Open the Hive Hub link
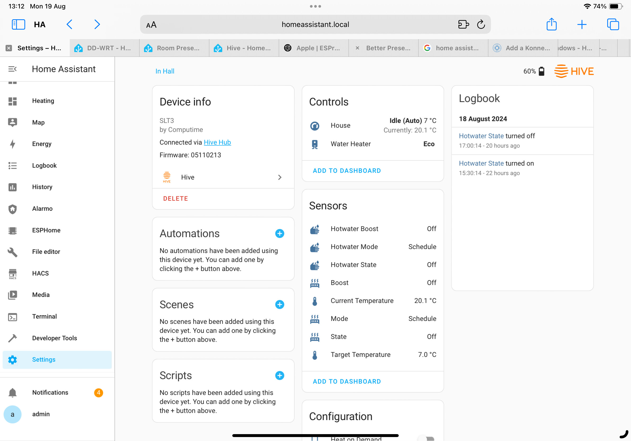 tap(217, 142)
